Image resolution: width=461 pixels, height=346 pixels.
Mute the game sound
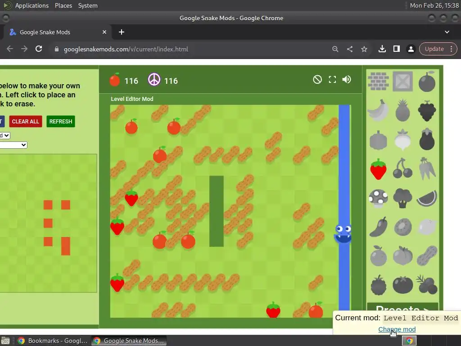347,79
